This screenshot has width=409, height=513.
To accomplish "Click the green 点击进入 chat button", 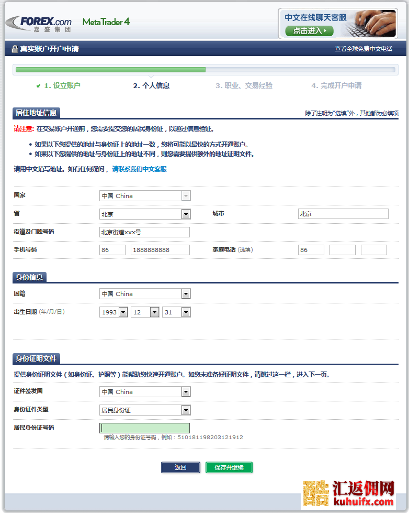I will pos(309,31).
